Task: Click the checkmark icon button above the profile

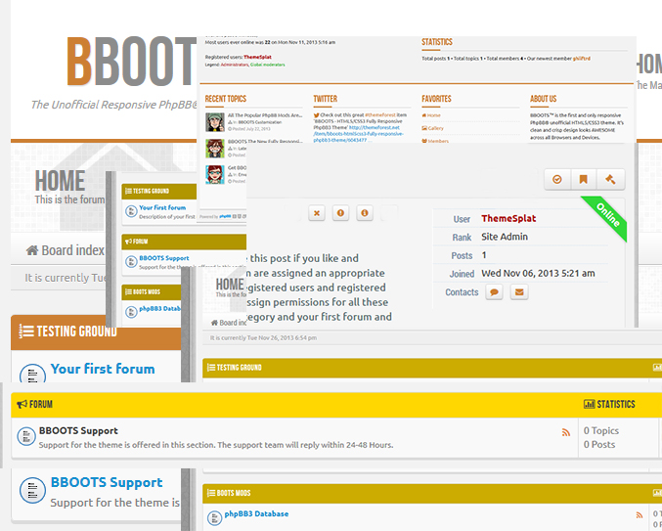Action: click(x=556, y=179)
